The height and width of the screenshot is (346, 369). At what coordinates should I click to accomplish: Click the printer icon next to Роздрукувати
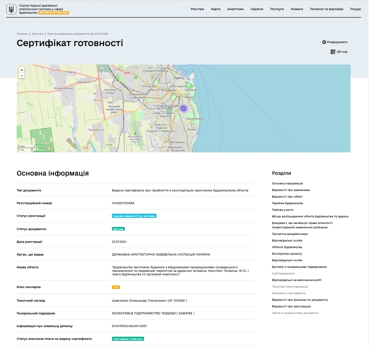[x=324, y=42]
